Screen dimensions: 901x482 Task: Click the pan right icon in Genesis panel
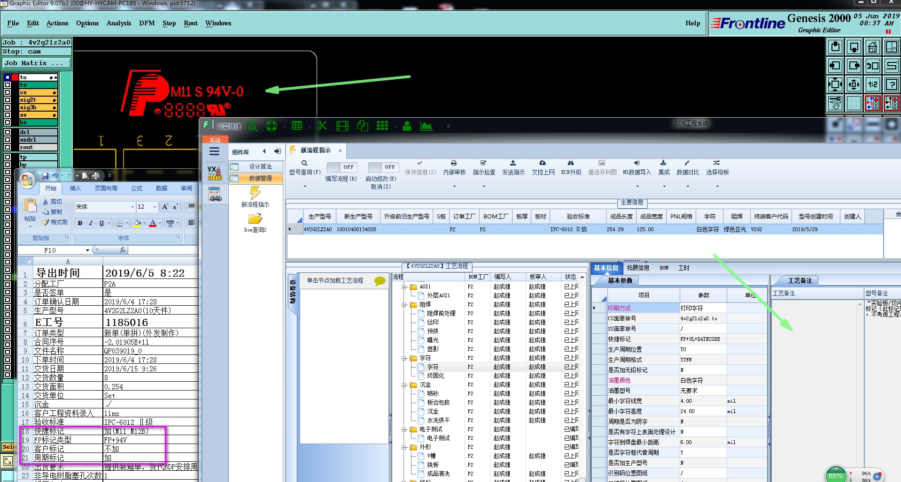(854, 66)
